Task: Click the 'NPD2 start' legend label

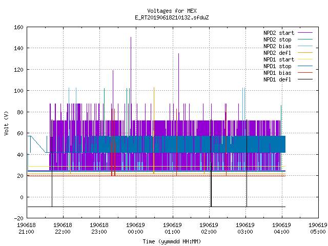Action: tap(279, 33)
